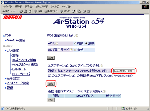Screen dimensions: 150x111
Task: Click the イントラネット zone indicator in status bar
Action: pyautogui.click(x=129, y=109)
